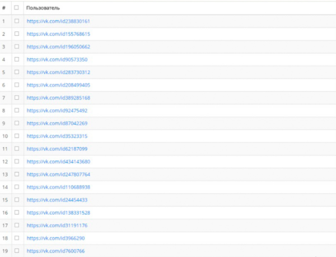Screen dimensions: 336x257
Task: Open link https://vk.com/id31191176
Action: pos(57,226)
